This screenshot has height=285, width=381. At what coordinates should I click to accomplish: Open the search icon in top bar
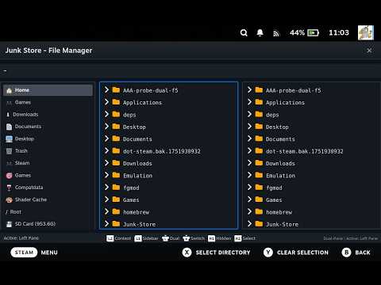(244, 33)
